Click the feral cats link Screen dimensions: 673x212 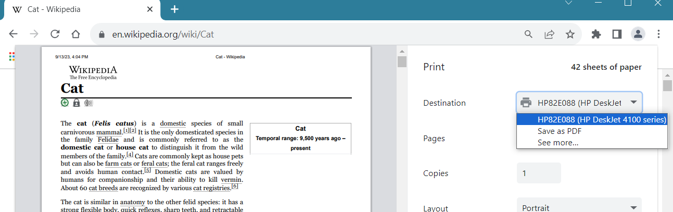coord(155,164)
